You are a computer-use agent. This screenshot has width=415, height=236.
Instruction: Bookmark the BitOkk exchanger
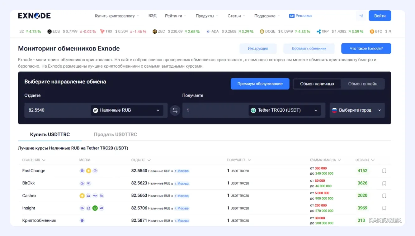click(384, 183)
